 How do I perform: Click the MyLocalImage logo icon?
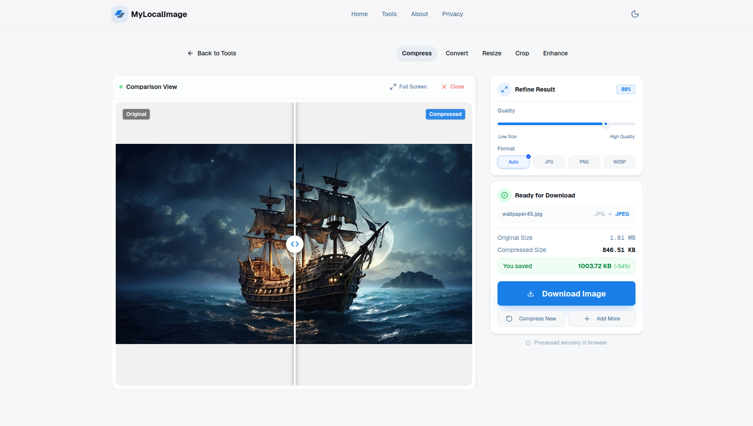(x=119, y=14)
